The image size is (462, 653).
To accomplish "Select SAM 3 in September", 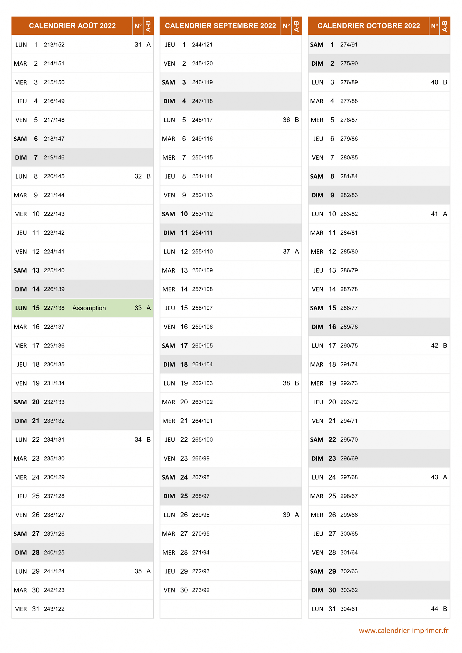I will (x=174, y=82).
